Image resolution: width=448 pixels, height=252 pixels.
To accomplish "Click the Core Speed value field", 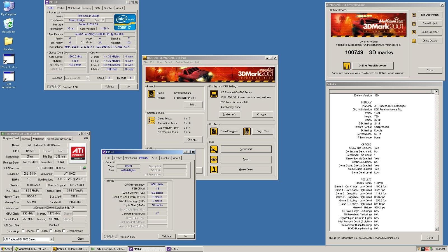I will click(75, 57).
